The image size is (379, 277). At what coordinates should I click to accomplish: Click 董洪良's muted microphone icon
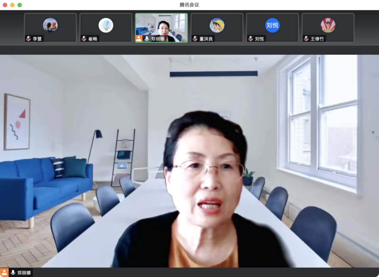click(195, 39)
